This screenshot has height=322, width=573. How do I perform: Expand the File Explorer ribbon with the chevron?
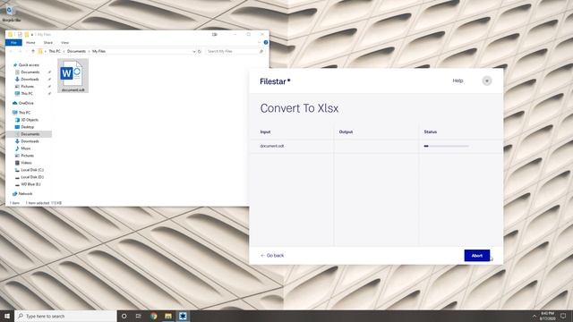point(260,43)
